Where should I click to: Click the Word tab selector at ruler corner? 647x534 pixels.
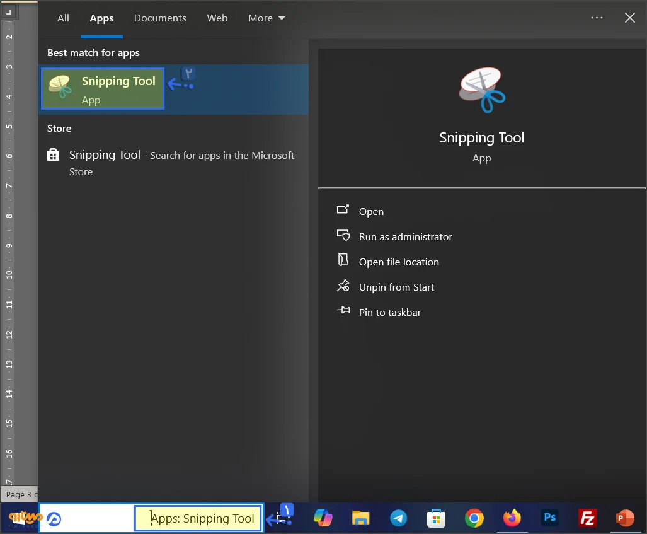[9, 12]
